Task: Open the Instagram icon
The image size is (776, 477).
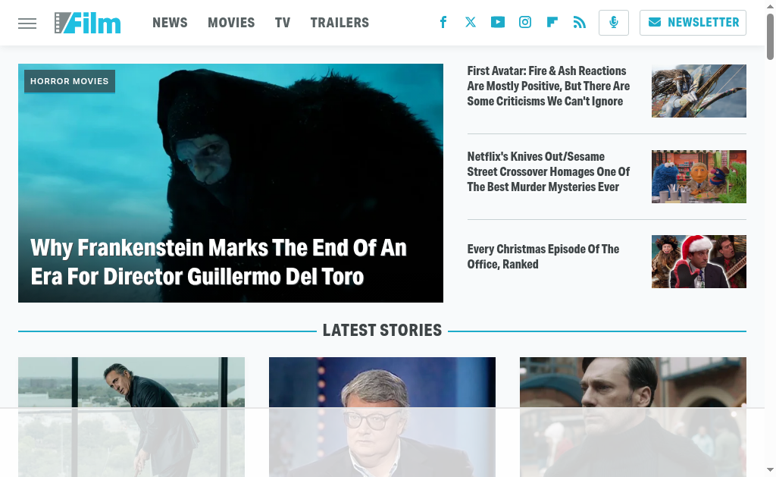Action: click(525, 22)
